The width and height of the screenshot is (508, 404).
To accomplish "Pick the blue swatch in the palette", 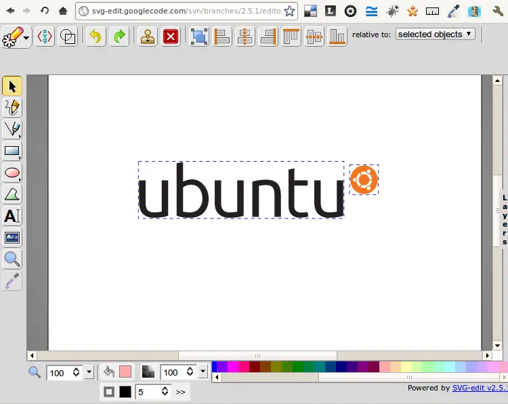I will [x=214, y=367].
